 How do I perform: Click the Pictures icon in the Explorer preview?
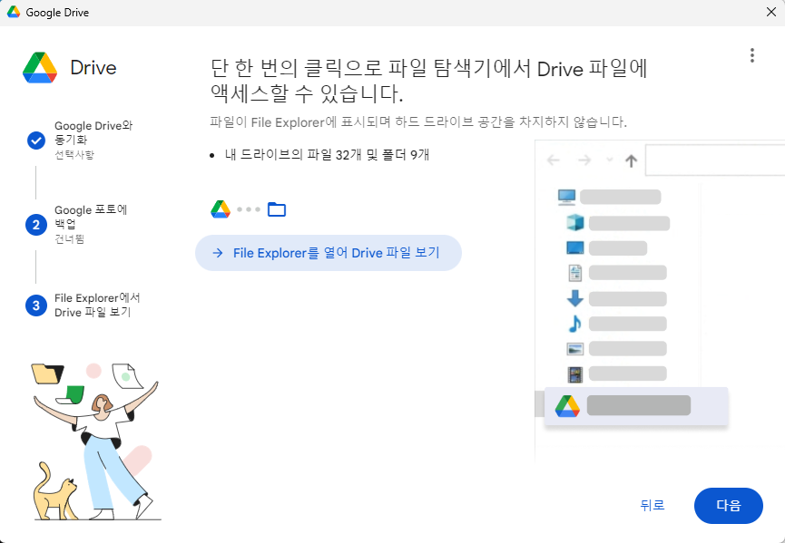(x=574, y=347)
